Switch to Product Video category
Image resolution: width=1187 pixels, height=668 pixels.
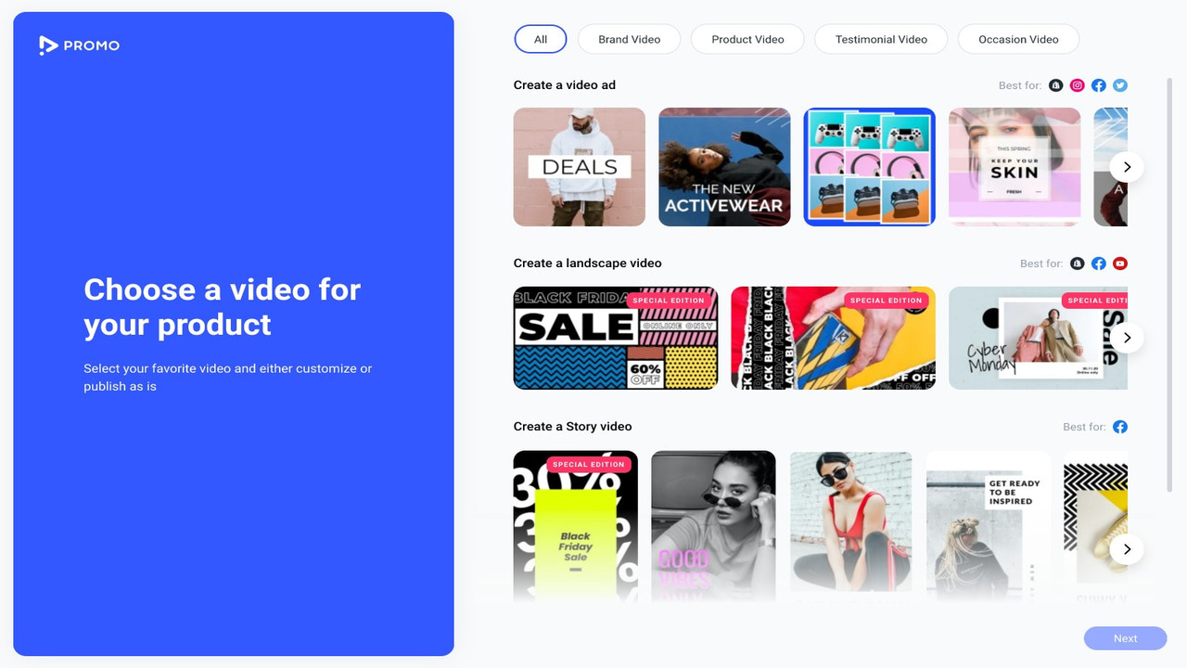(747, 39)
